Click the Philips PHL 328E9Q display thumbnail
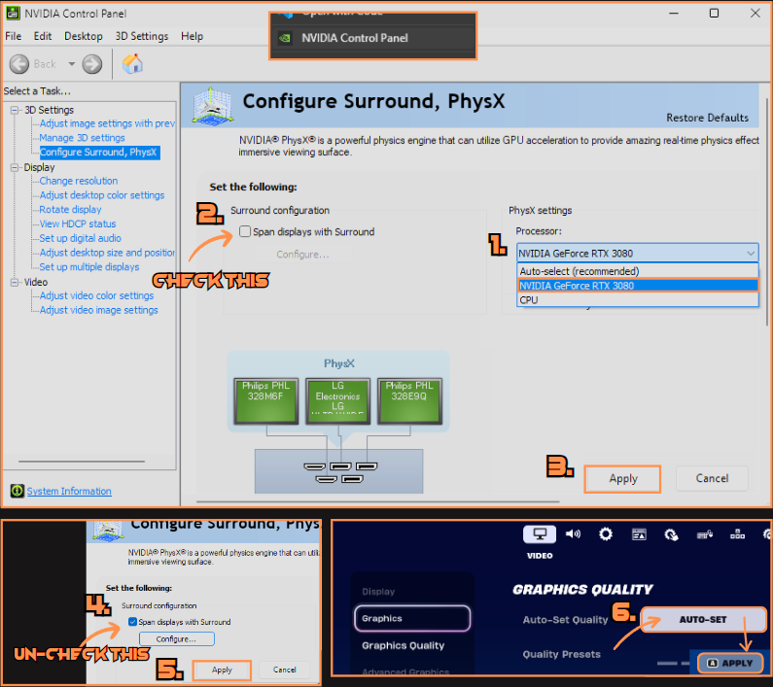 click(409, 401)
